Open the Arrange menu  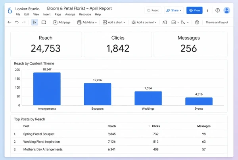click(70, 14)
